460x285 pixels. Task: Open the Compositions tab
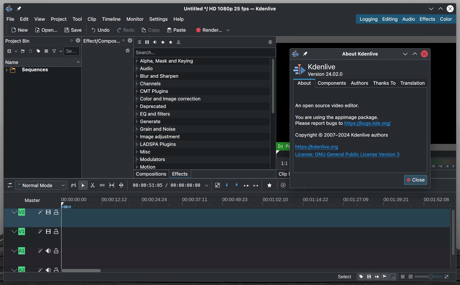coord(151,174)
